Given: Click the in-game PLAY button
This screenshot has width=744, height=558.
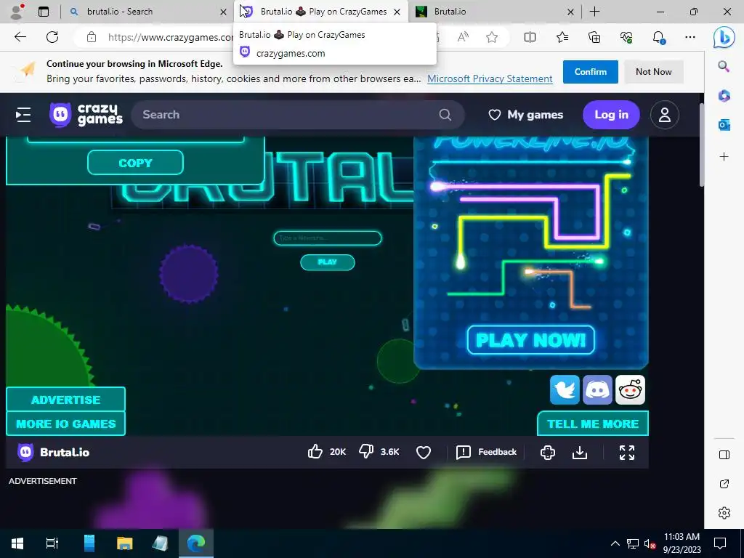Looking at the screenshot, I should pos(328,262).
